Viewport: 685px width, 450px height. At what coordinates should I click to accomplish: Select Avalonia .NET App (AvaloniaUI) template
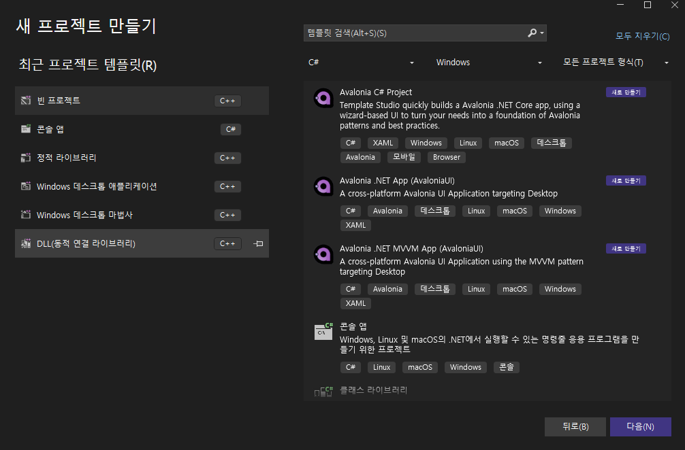tap(397, 181)
